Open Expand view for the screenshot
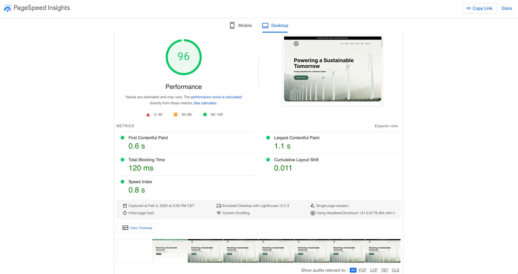 (386, 126)
